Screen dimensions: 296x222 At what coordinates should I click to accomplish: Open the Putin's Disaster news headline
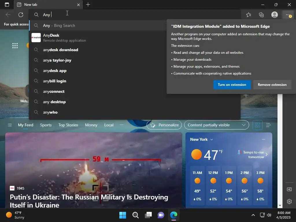tap(89, 201)
